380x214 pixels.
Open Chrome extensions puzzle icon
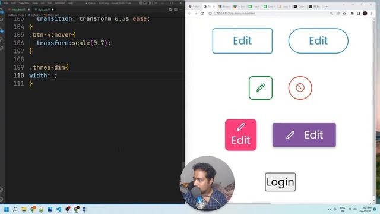(x=352, y=14)
